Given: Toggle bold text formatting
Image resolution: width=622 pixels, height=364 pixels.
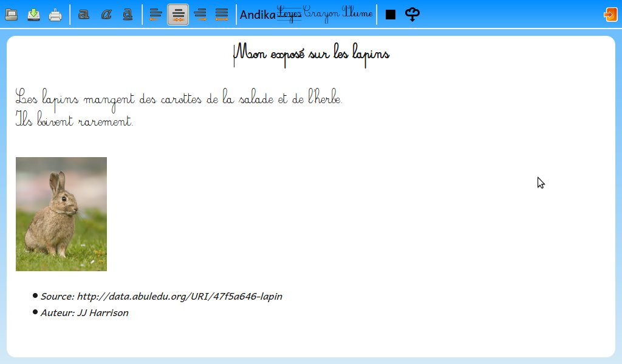Looking at the screenshot, I should click(84, 15).
